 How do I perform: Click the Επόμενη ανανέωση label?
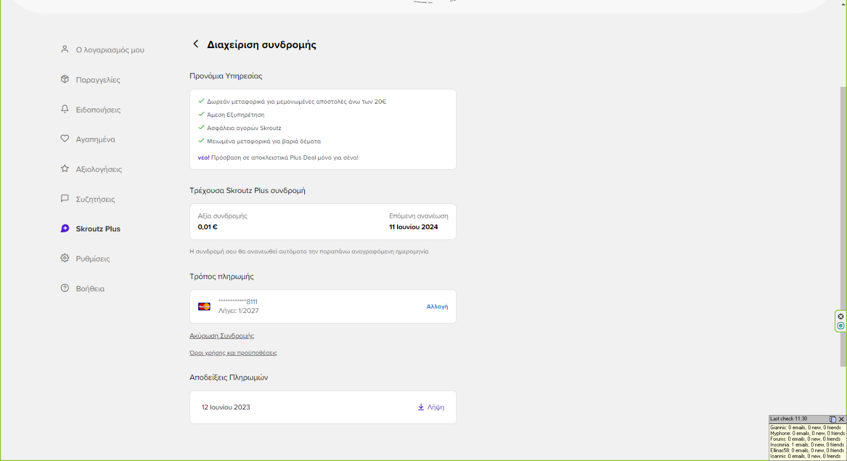pyautogui.click(x=419, y=216)
